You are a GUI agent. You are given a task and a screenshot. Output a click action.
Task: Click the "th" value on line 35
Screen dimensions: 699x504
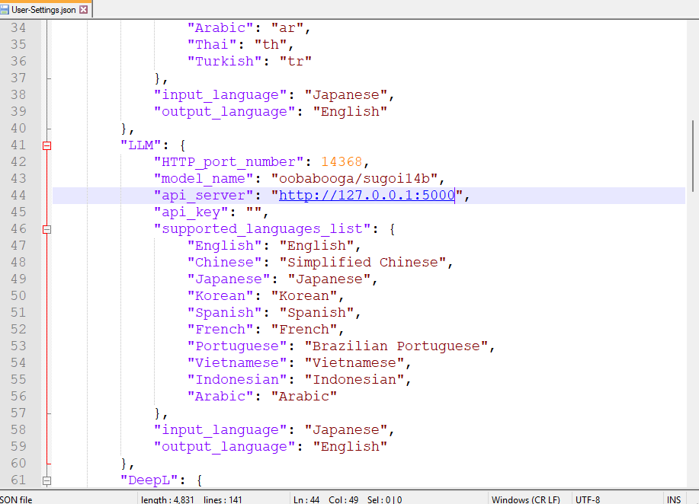271,44
